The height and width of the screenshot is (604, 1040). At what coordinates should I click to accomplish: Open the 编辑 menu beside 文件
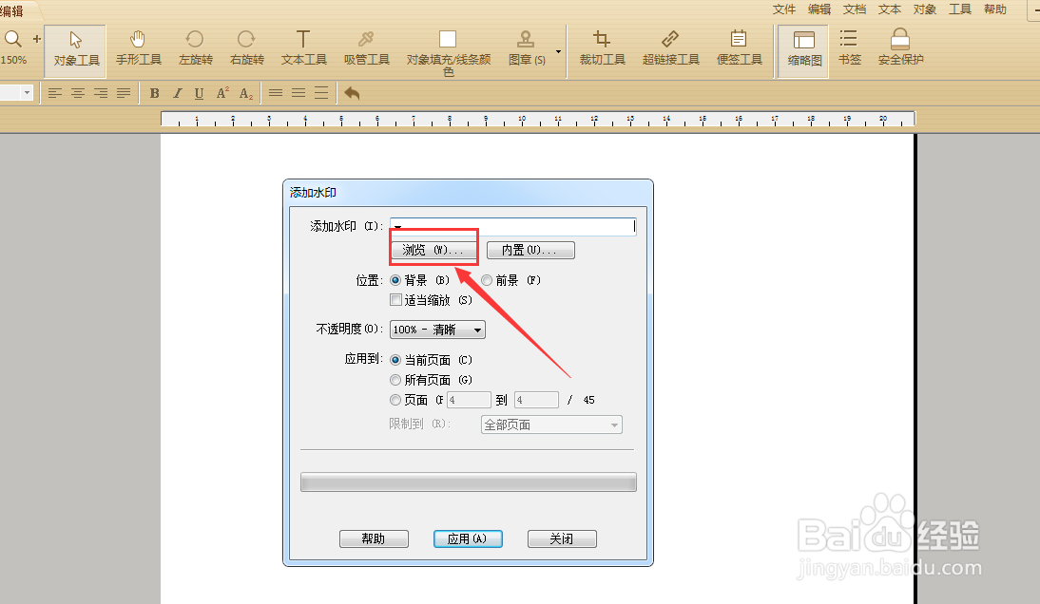point(819,9)
